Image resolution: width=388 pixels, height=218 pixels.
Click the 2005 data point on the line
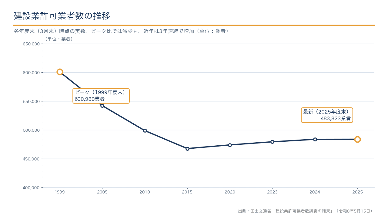(102, 106)
